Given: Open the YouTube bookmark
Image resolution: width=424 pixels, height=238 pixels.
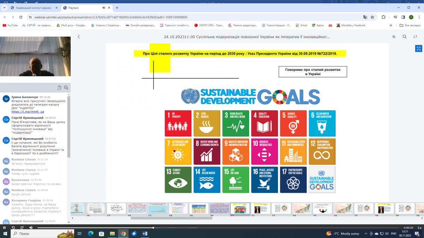Looking at the screenshot, I should (x=10, y=25).
